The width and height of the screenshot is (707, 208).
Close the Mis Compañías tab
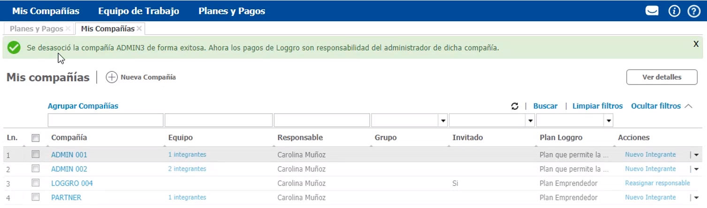click(139, 29)
